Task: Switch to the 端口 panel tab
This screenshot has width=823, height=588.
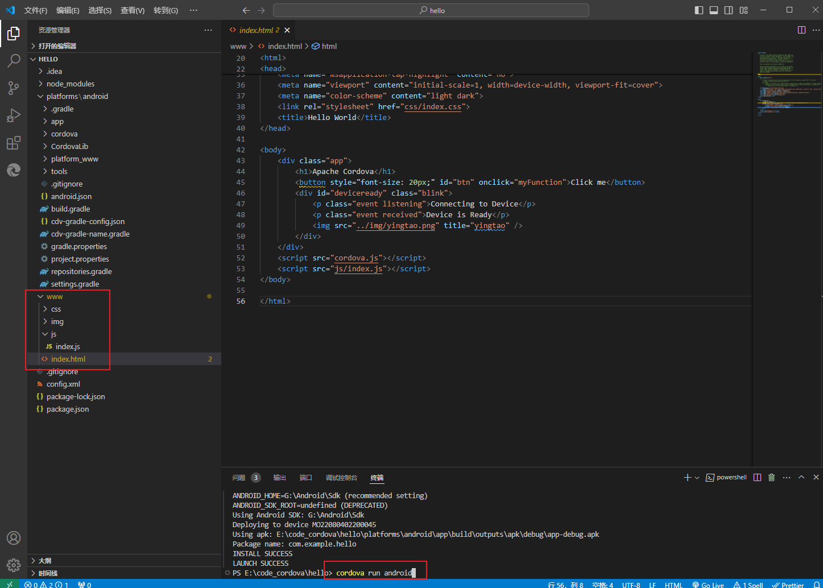Action: (306, 478)
